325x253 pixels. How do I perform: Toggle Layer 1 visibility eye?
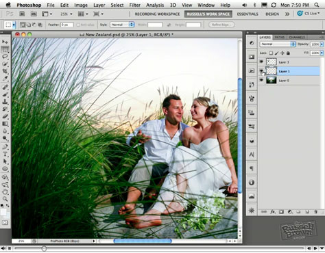point(261,71)
